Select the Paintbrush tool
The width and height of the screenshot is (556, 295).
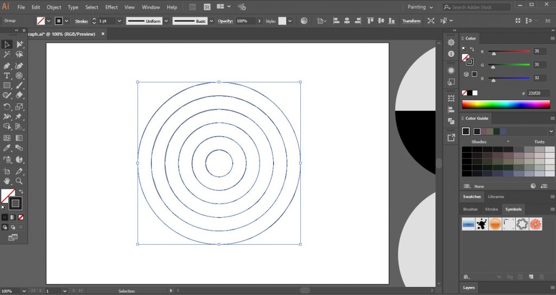[x=20, y=86]
